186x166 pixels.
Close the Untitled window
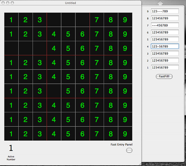coord(3,3)
